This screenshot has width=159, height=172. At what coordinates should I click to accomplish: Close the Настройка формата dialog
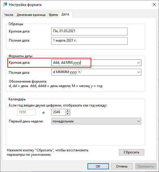point(154,4)
